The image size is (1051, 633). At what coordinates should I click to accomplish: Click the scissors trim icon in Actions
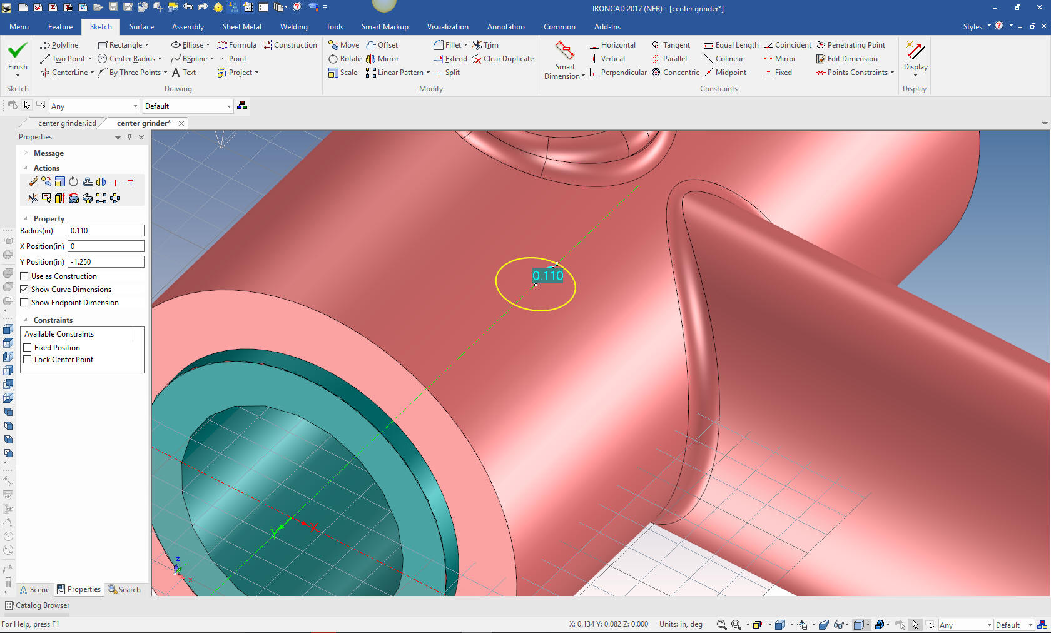point(33,198)
